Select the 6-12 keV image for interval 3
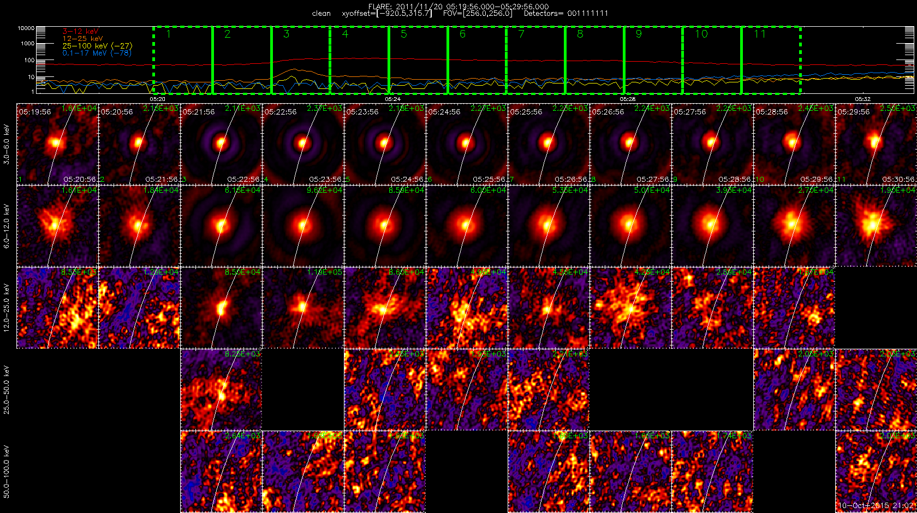The image size is (917, 513). pos(221,226)
